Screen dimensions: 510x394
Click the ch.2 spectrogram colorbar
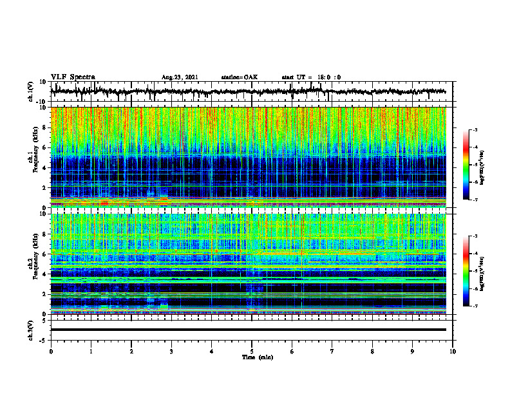pyautogui.click(x=466, y=271)
